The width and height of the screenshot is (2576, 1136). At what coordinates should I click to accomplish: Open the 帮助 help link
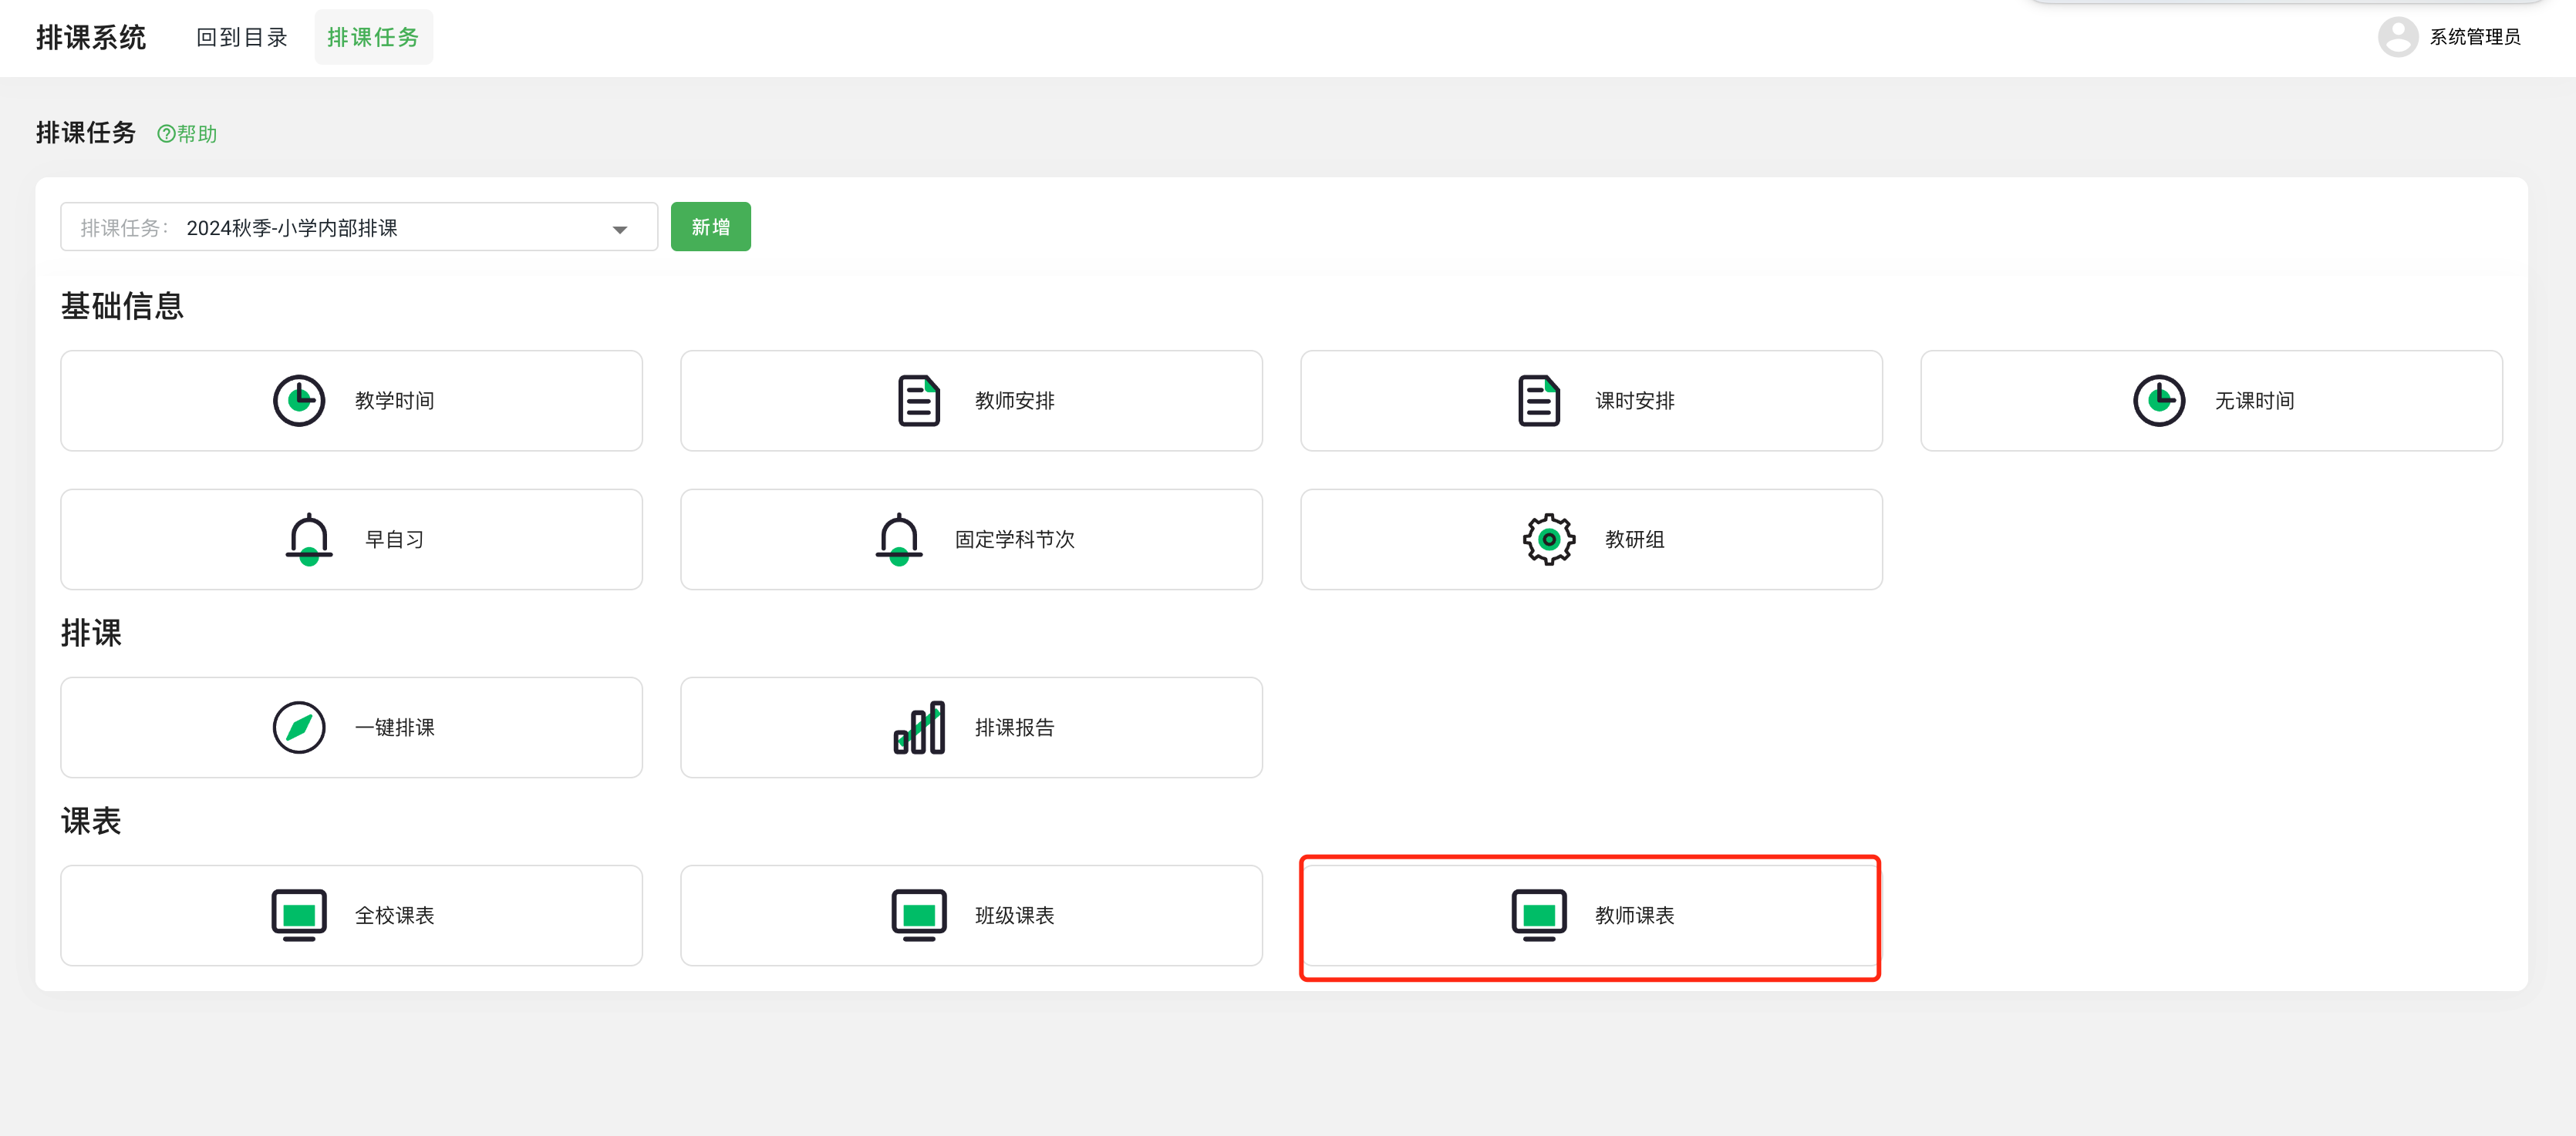click(187, 134)
